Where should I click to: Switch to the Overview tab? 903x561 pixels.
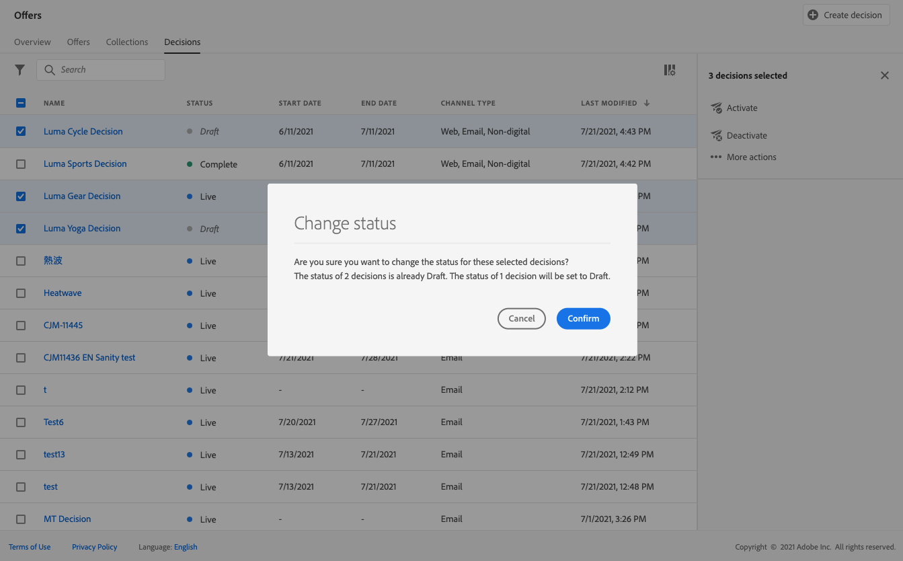click(32, 42)
